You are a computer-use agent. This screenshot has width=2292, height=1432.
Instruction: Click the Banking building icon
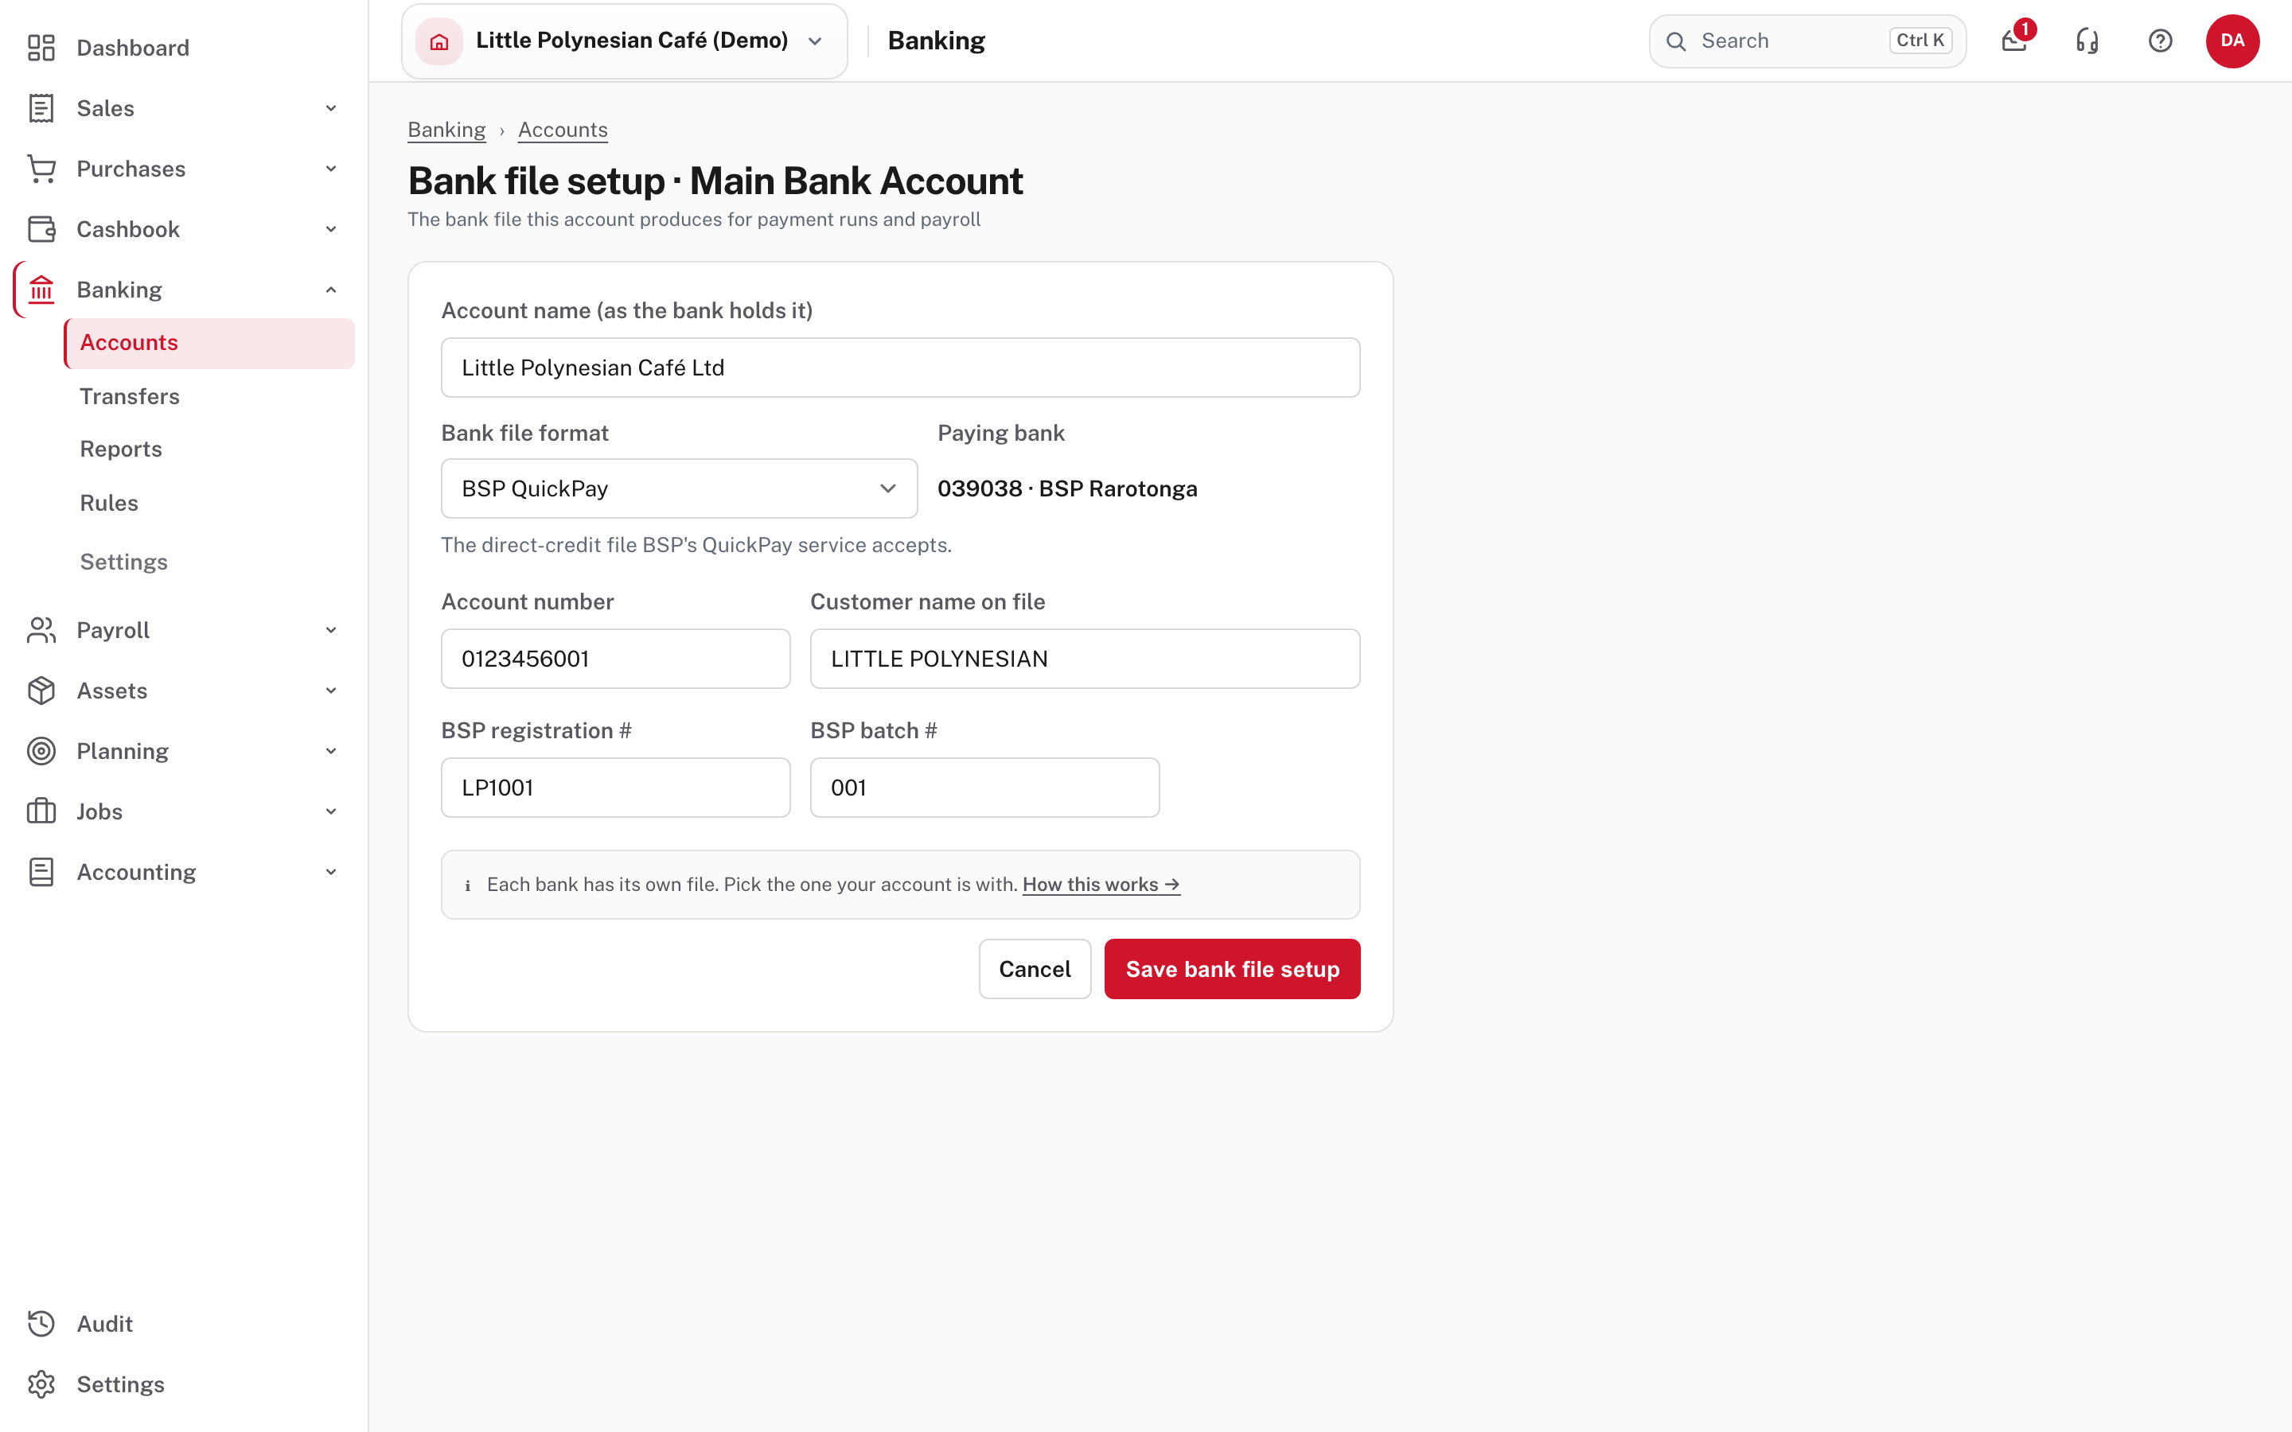[41, 290]
